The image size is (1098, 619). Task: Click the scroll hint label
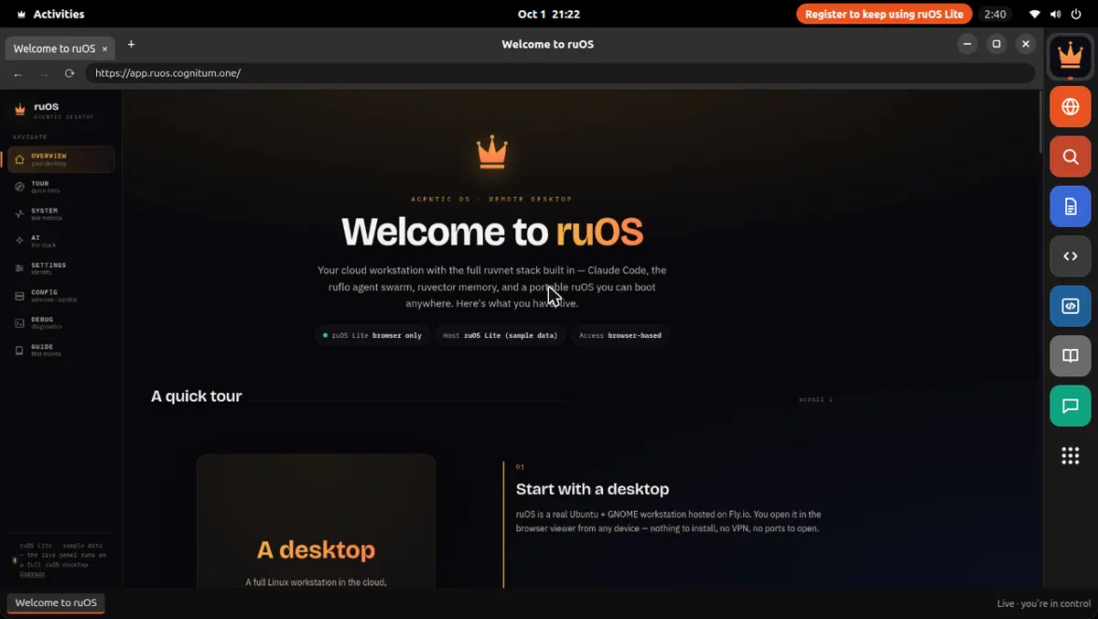(815, 399)
